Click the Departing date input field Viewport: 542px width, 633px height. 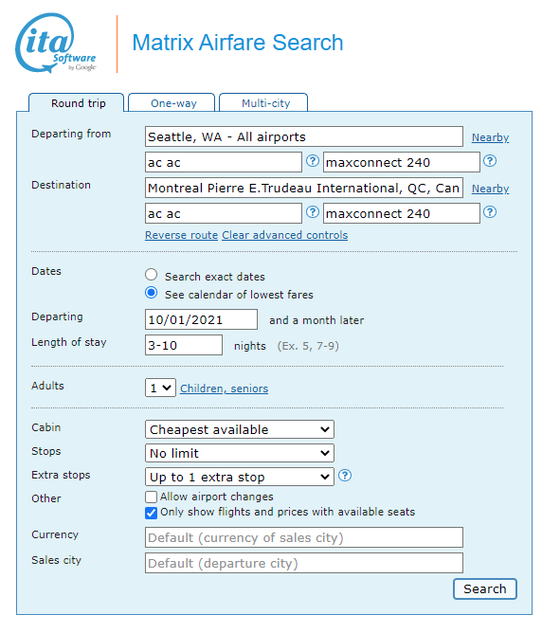click(x=201, y=319)
